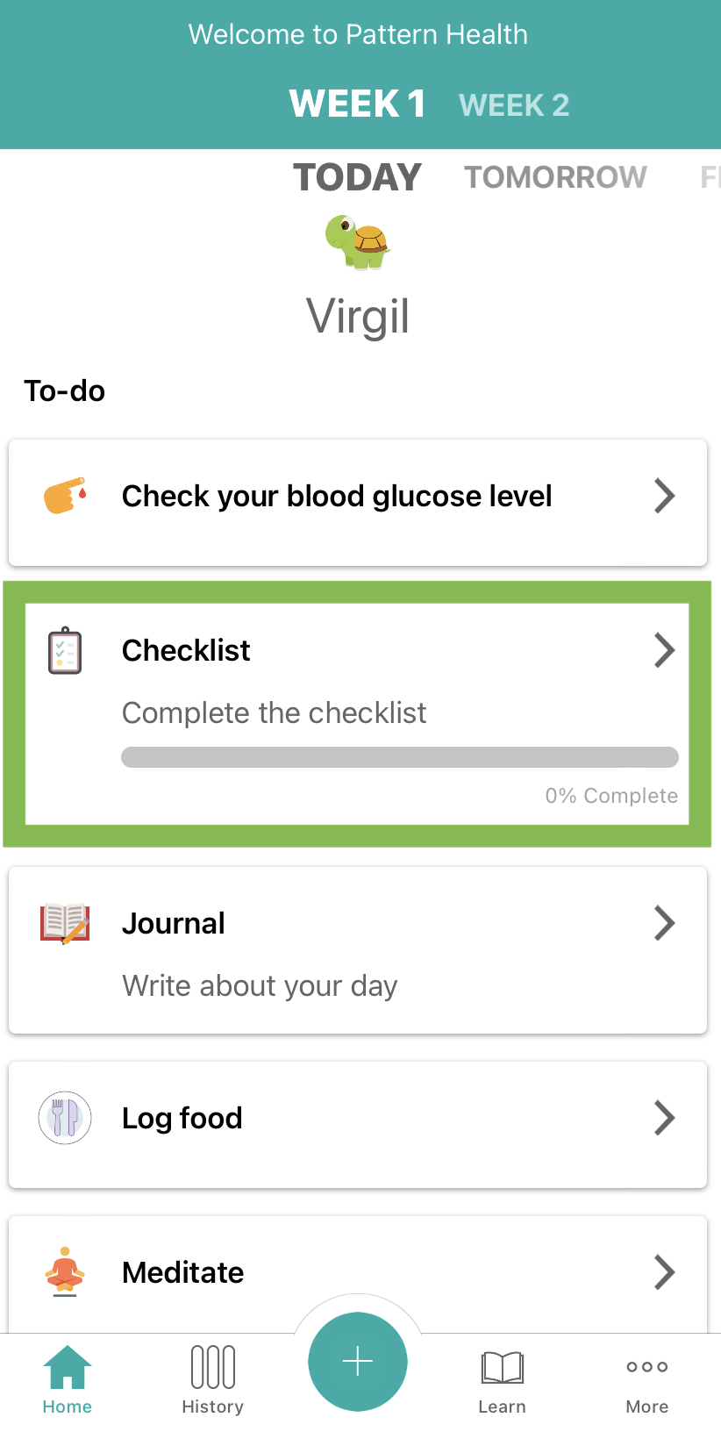Tap Virgil the turtle avatar
Image resolution: width=721 pixels, height=1446 pixels.
pyautogui.click(x=358, y=241)
